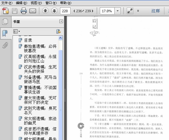Go to next page arrow

[54, 11]
